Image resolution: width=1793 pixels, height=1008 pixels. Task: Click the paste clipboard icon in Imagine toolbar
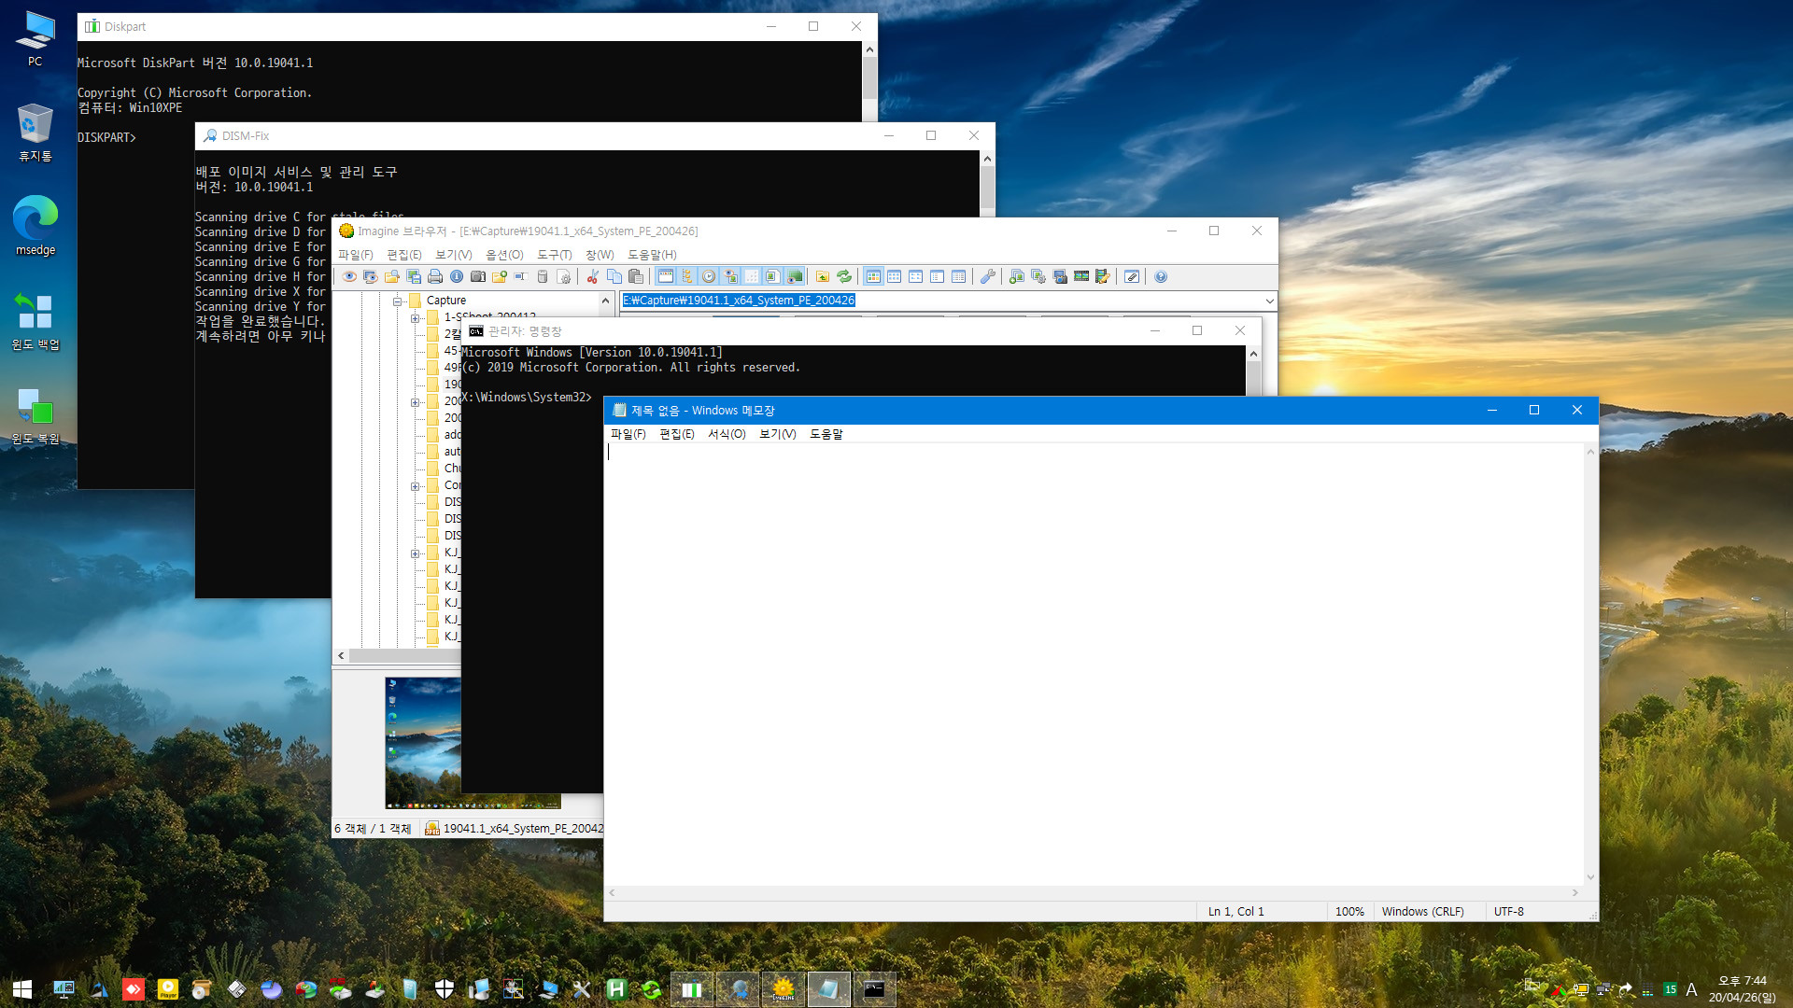[636, 276]
